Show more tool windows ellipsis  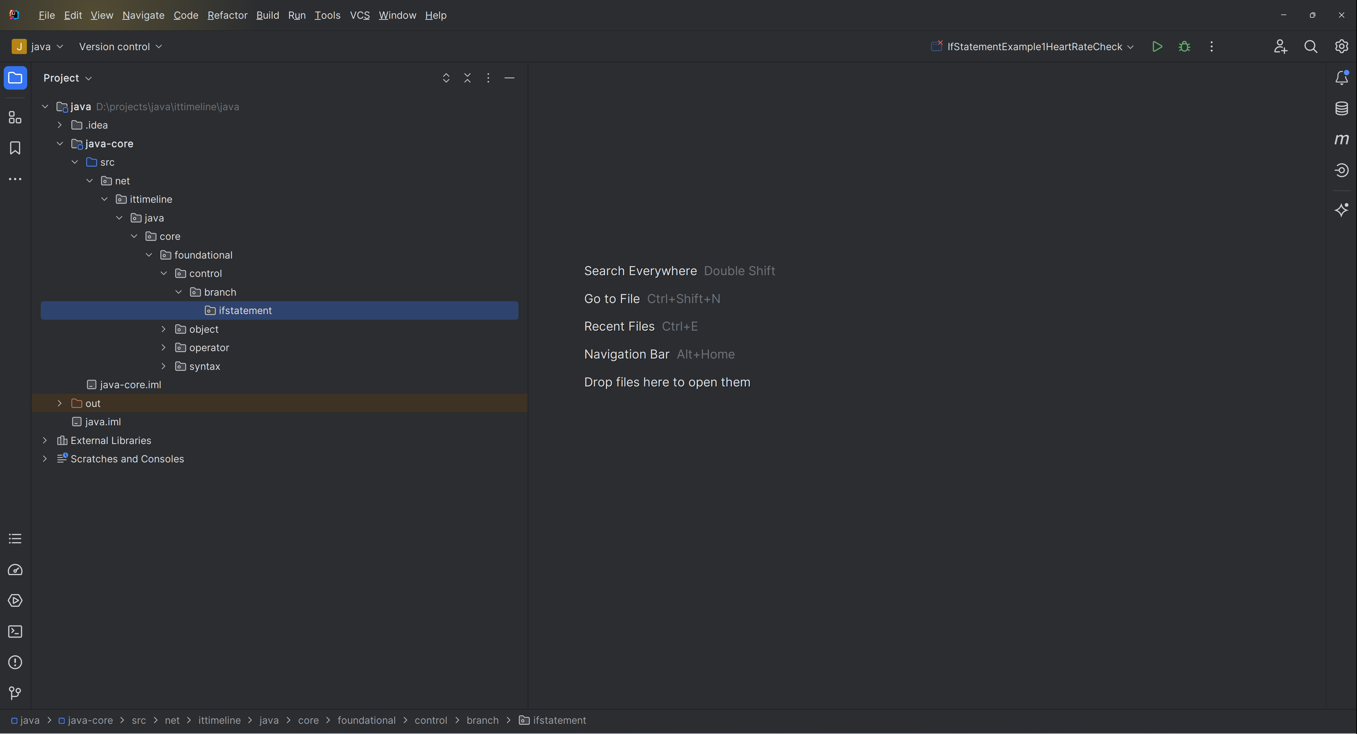coord(15,179)
